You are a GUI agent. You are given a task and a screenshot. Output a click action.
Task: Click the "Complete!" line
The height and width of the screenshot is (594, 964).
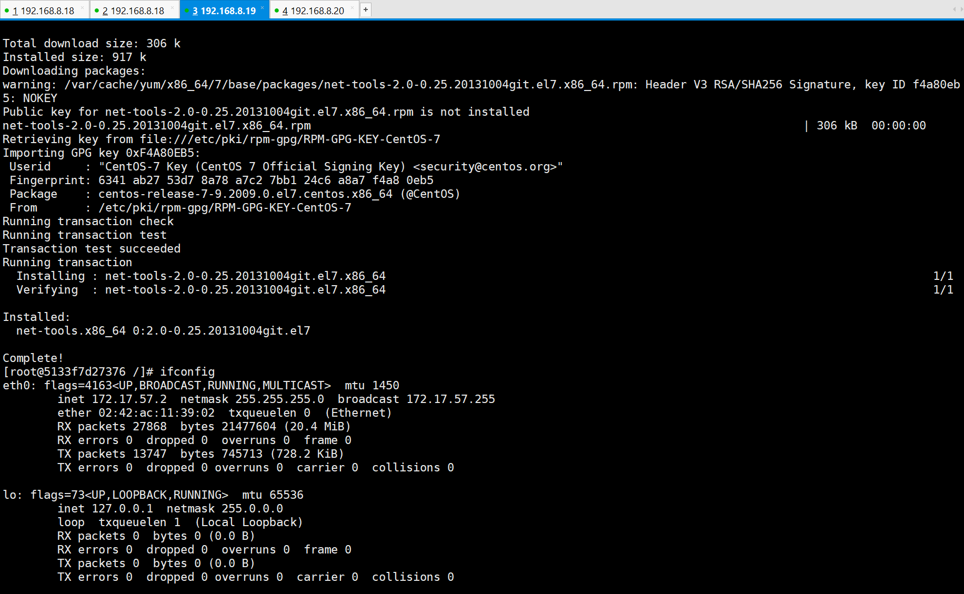[33, 358]
